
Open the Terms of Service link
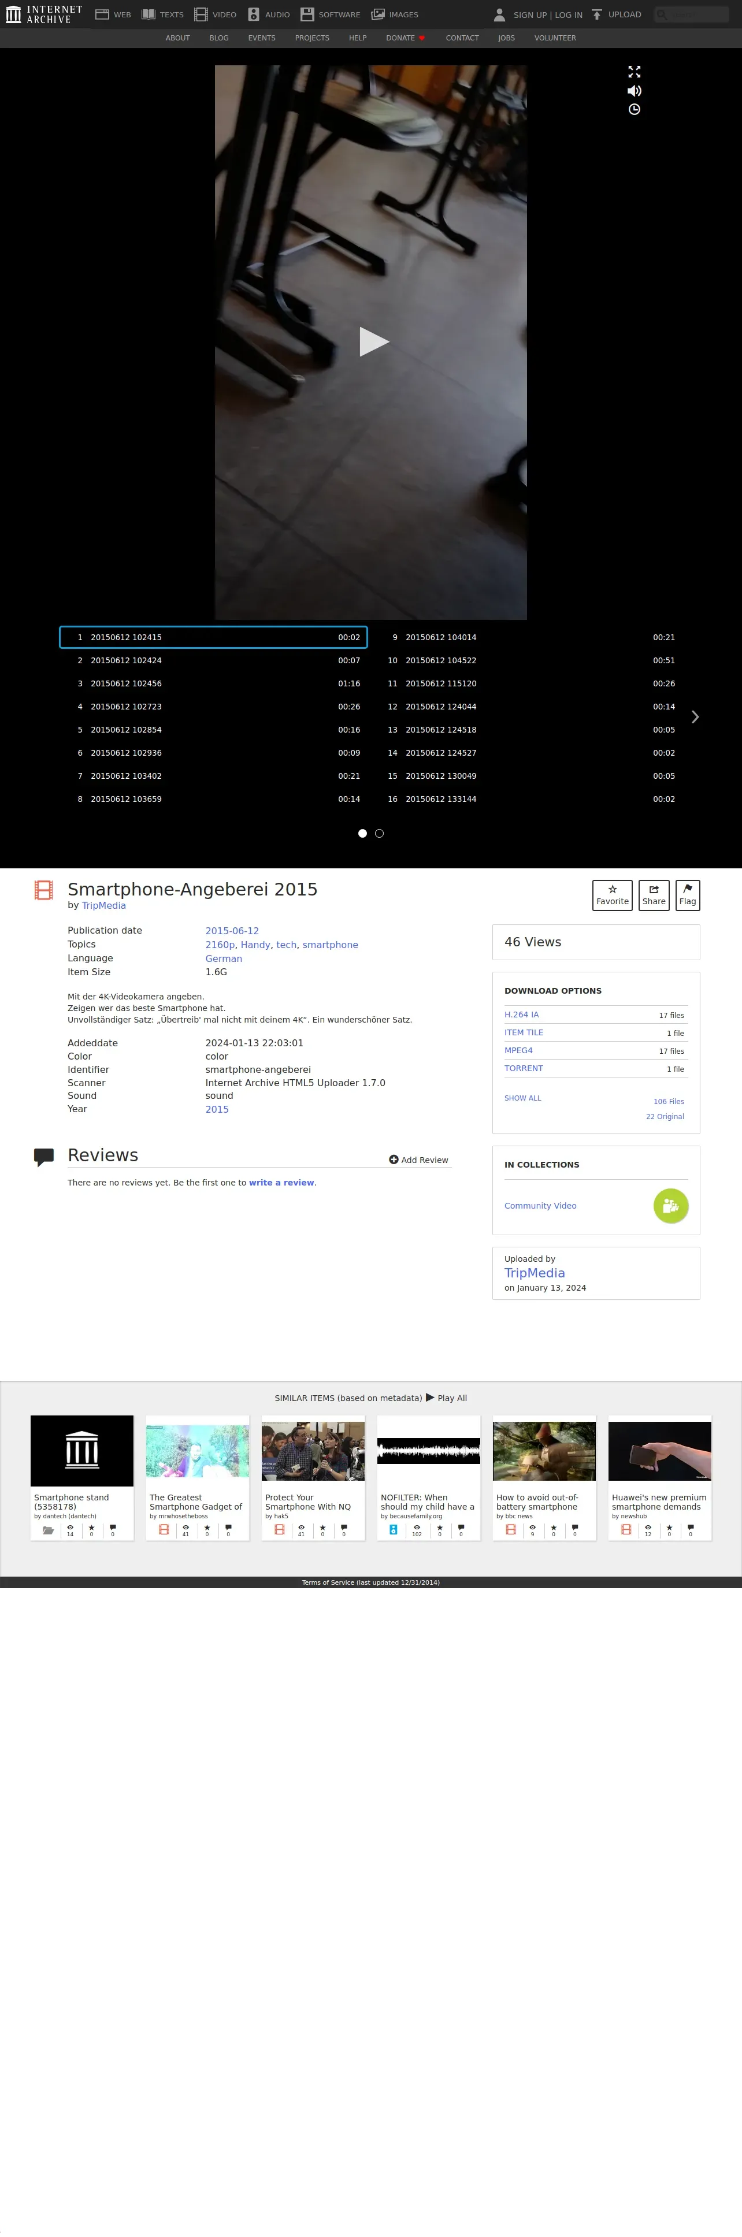point(371,1583)
